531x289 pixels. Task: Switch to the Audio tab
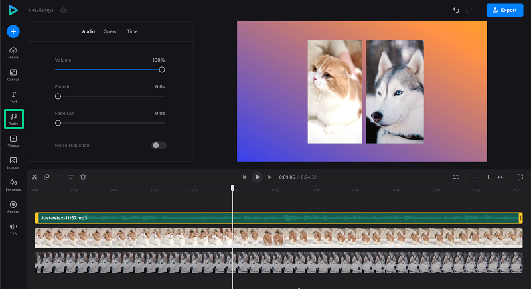88,31
